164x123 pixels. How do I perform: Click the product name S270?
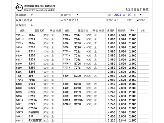pyautogui.click(x=77, y=88)
